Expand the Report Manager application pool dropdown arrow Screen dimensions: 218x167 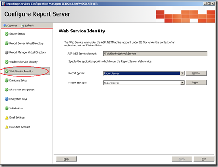click(182, 83)
